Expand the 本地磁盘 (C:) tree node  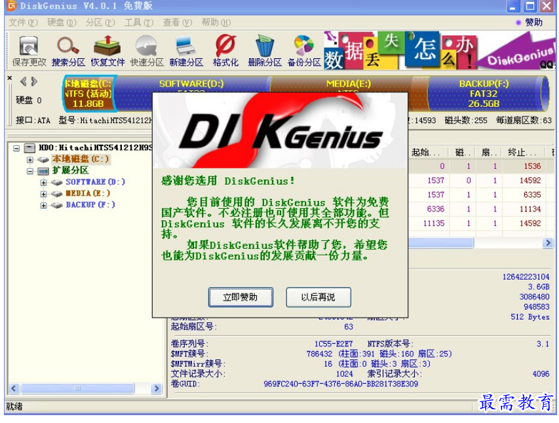click(x=30, y=160)
